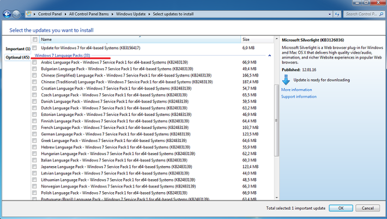This screenshot has width=387, height=219.
Task: Click the 187,4 MB size value
Action: point(250,82)
